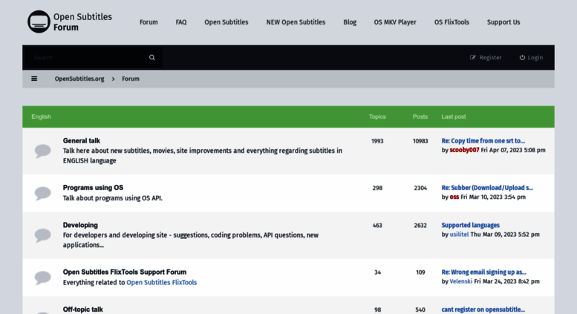
Task: Click the magnifier search icon
Action: click(x=152, y=57)
